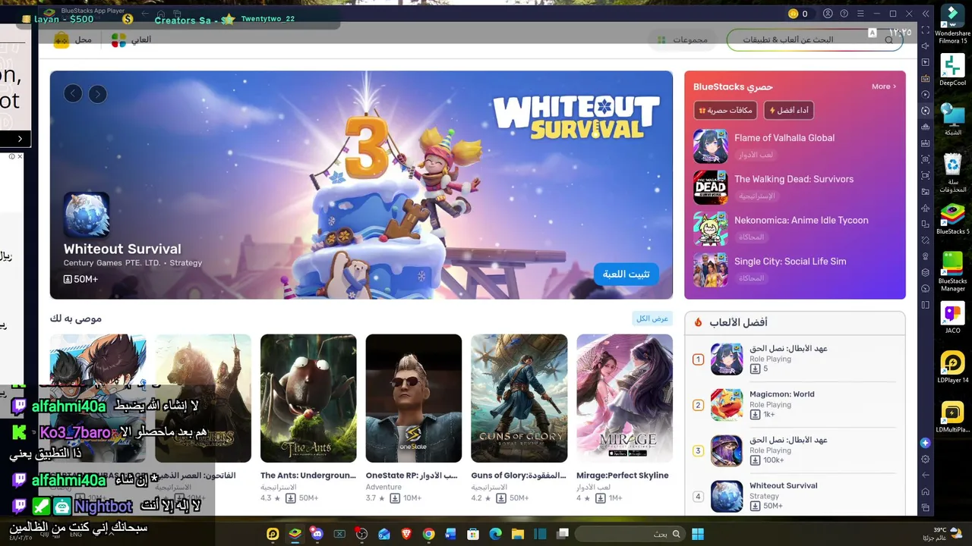Open the Whiteout Survival banner app icon
Image resolution: width=972 pixels, height=546 pixels.
tap(87, 215)
